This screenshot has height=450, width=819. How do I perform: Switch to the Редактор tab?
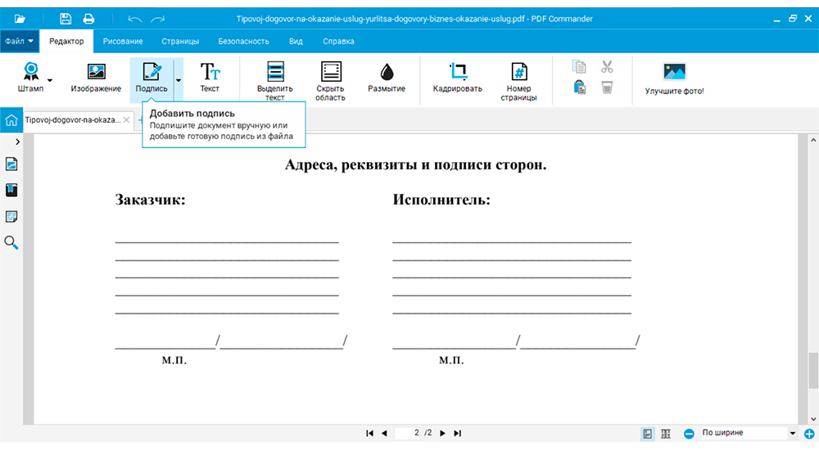tap(66, 41)
